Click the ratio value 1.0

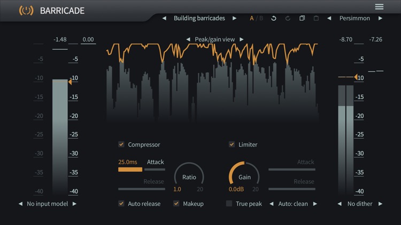coord(177,189)
